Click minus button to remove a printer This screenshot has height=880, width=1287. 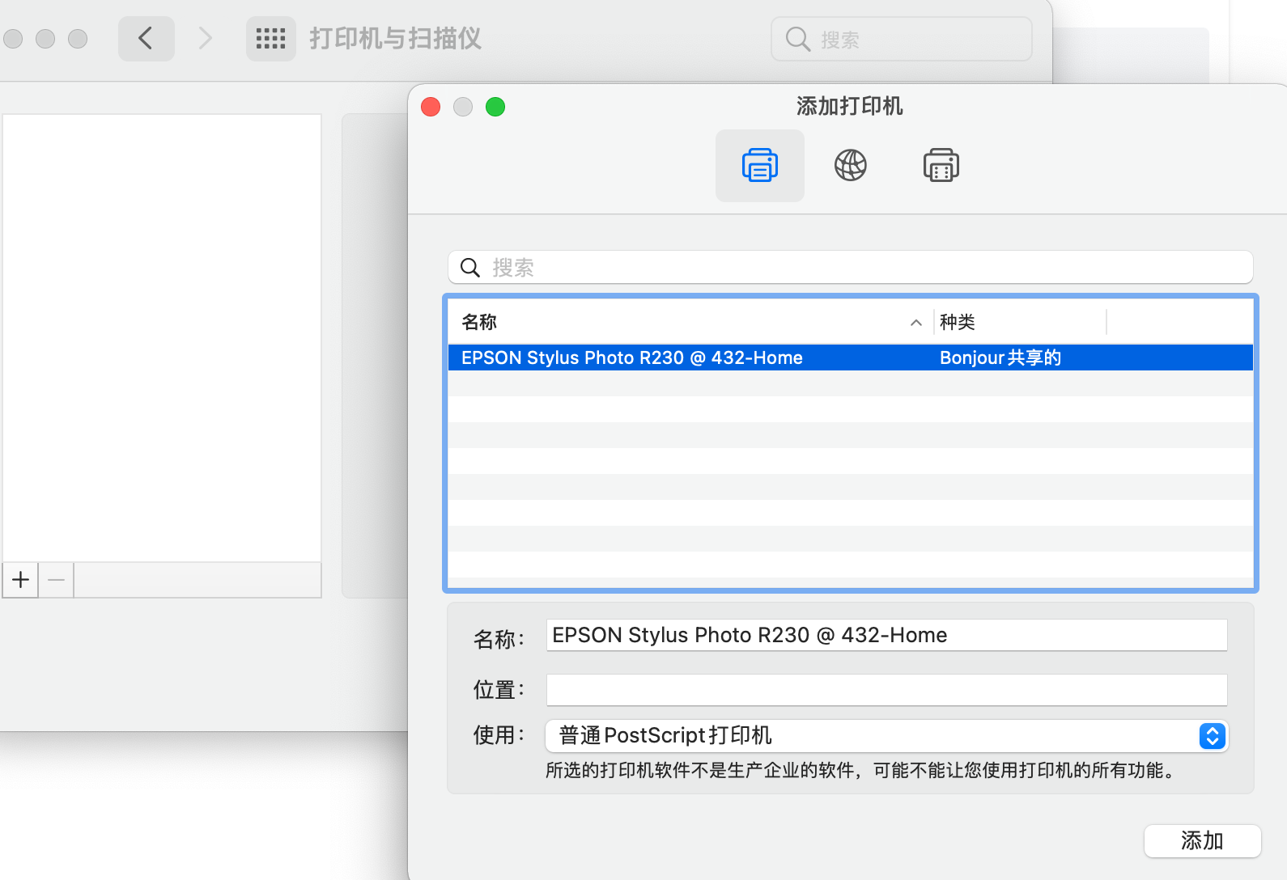[x=56, y=580]
